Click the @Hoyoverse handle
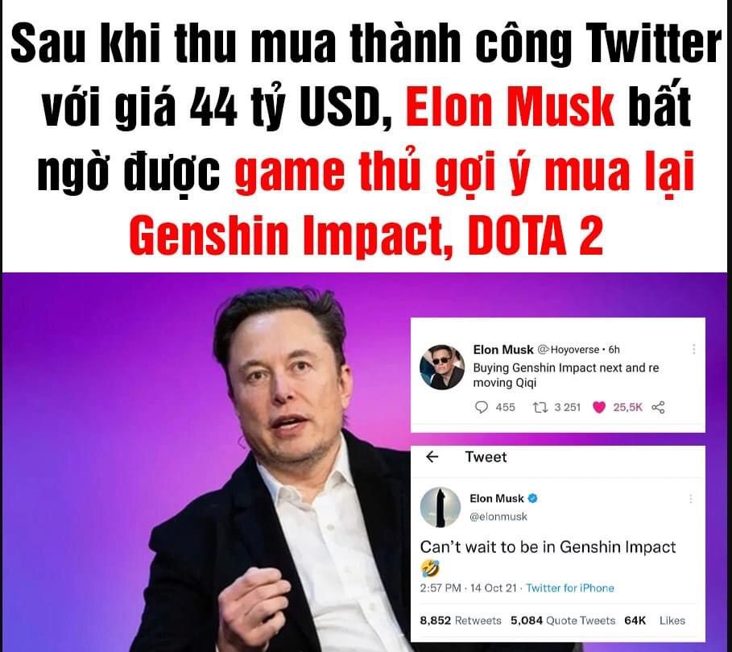Viewport: 732px width, 652px height. click(568, 349)
